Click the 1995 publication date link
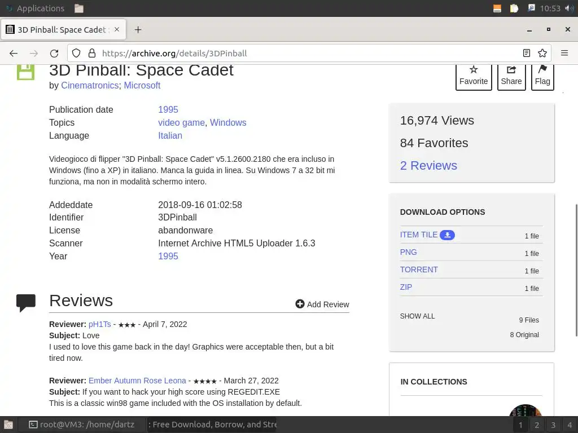The image size is (578, 433). 168,110
